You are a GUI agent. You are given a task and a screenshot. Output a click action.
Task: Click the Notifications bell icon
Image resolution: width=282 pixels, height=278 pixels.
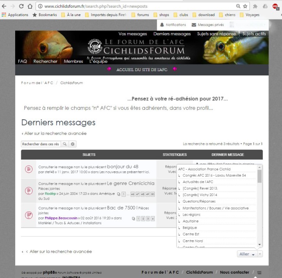pyautogui.click(x=162, y=25)
